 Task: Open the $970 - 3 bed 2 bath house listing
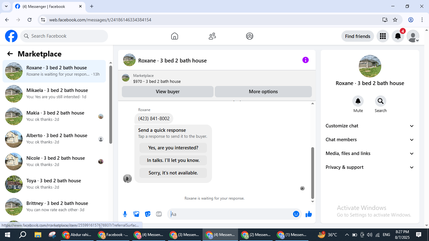click(x=157, y=81)
